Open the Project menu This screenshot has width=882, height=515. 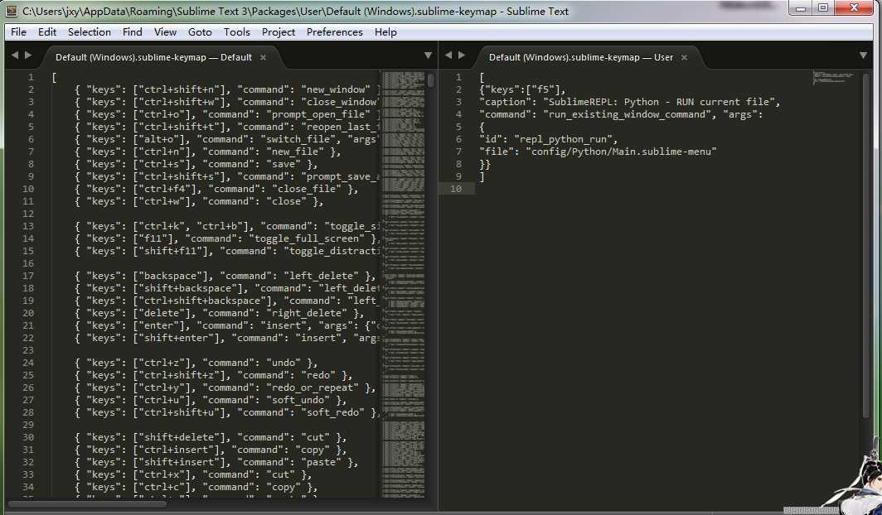[279, 32]
